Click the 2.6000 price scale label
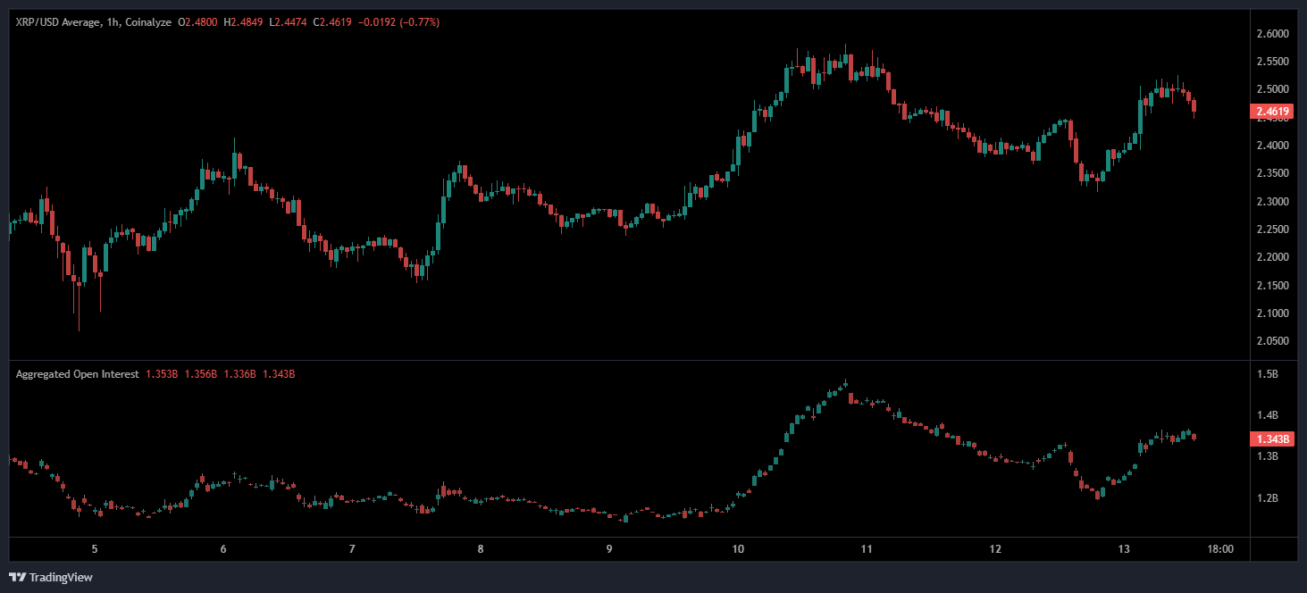The image size is (1307, 593). 1272,34
